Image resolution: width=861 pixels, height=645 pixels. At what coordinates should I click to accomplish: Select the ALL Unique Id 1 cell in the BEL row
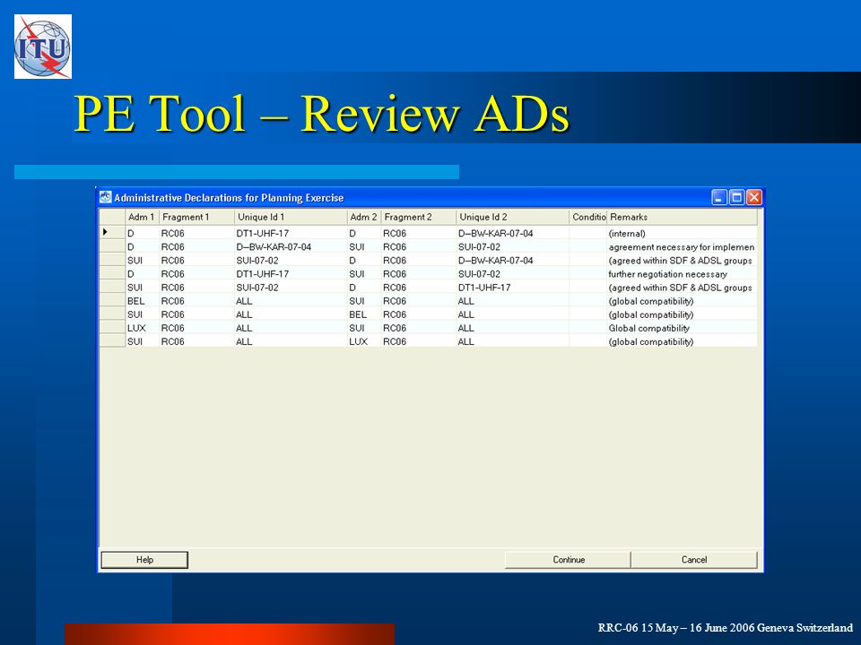(291, 301)
